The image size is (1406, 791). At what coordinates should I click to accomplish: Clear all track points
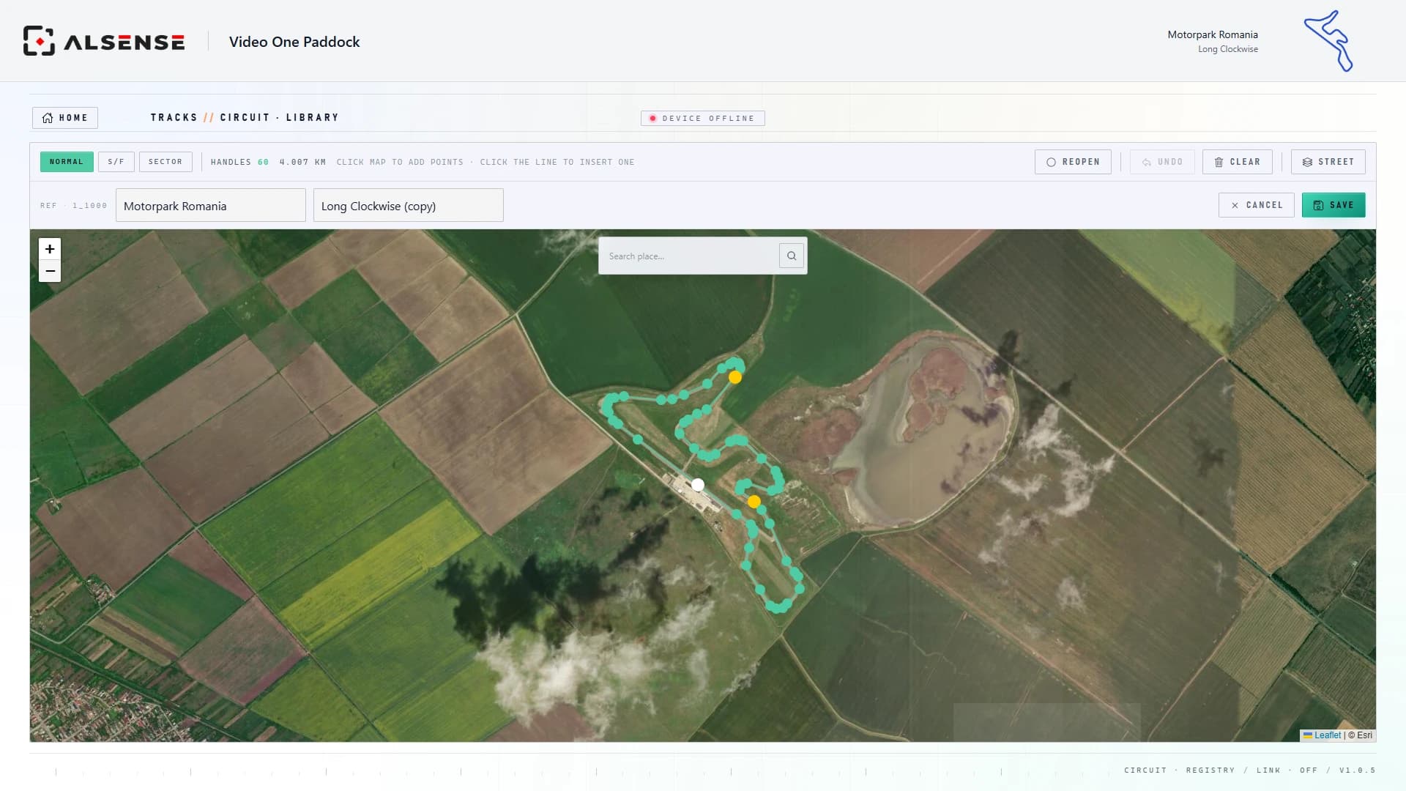click(1237, 162)
